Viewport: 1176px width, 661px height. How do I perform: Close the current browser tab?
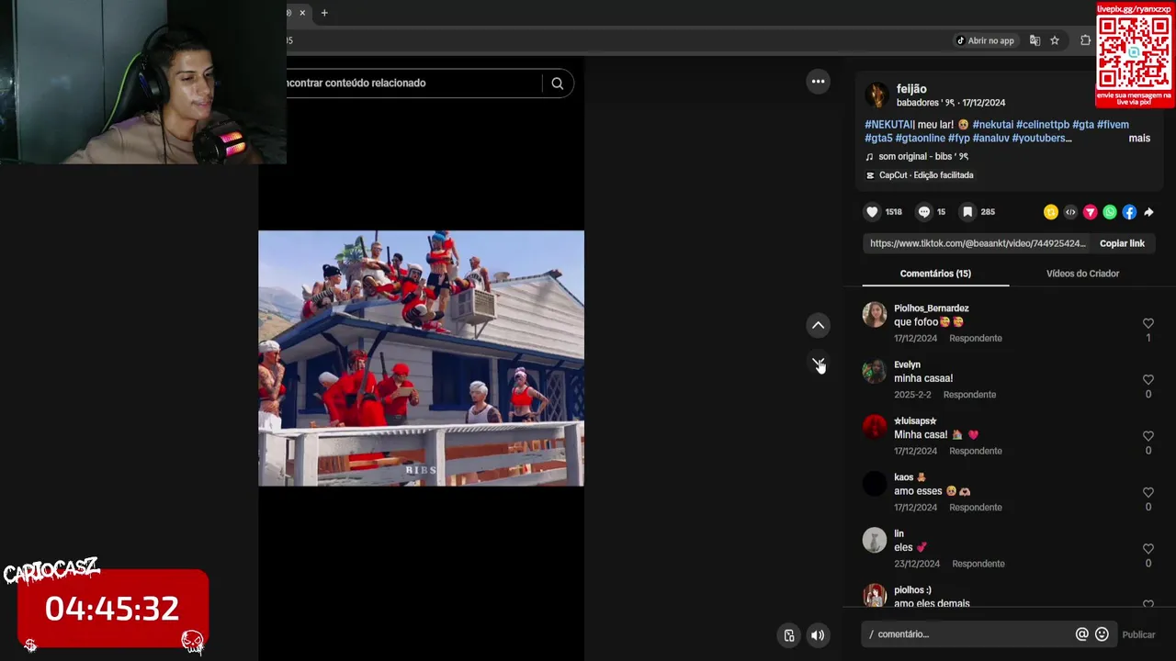[x=301, y=13]
